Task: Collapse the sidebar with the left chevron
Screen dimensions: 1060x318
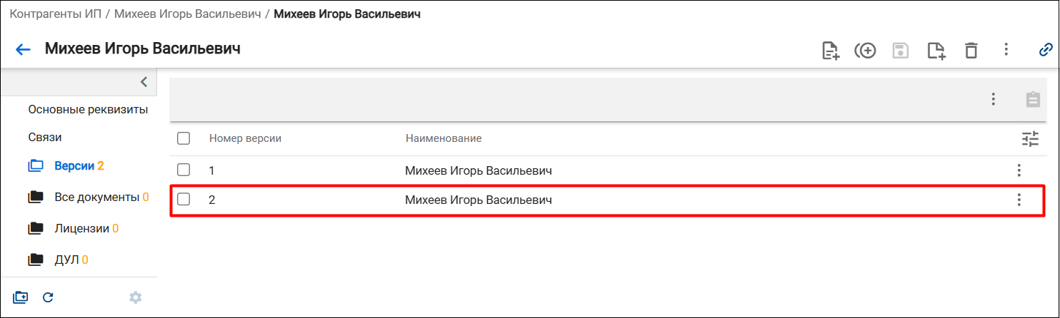Action: click(144, 81)
